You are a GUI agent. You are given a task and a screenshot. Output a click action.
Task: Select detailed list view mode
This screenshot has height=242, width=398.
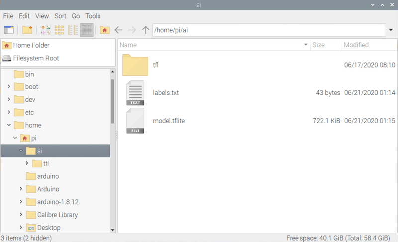point(87,30)
